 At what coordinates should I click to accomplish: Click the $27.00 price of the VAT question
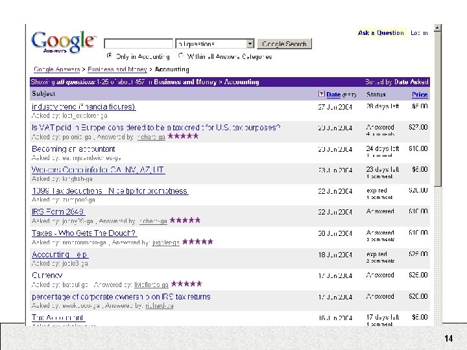[x=418, y=128]
